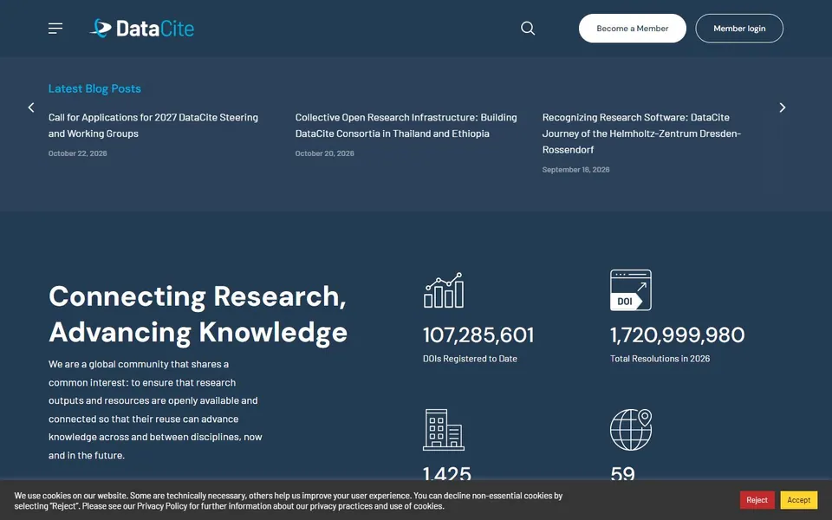832x520 pixels.
Task: Open Call for Applications 2027 Steering post
Action: [153, 125]
